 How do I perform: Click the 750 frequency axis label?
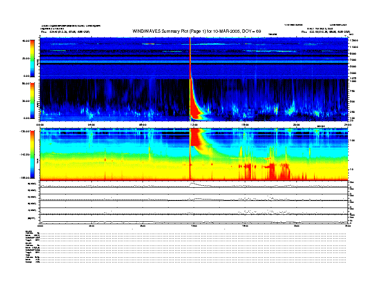[353, 91]
